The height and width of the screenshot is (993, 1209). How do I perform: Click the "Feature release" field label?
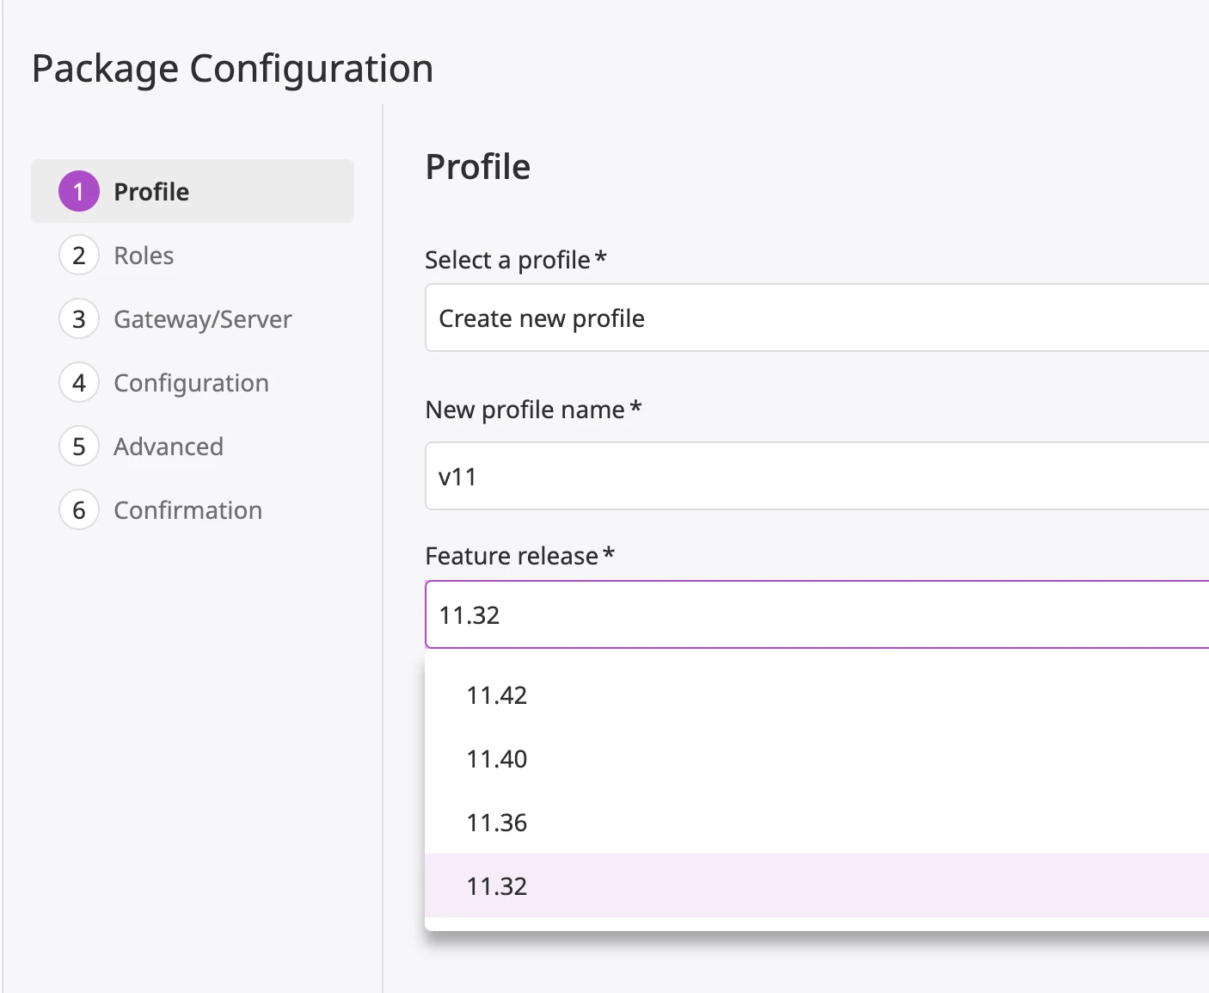click(x=512, y=556)
